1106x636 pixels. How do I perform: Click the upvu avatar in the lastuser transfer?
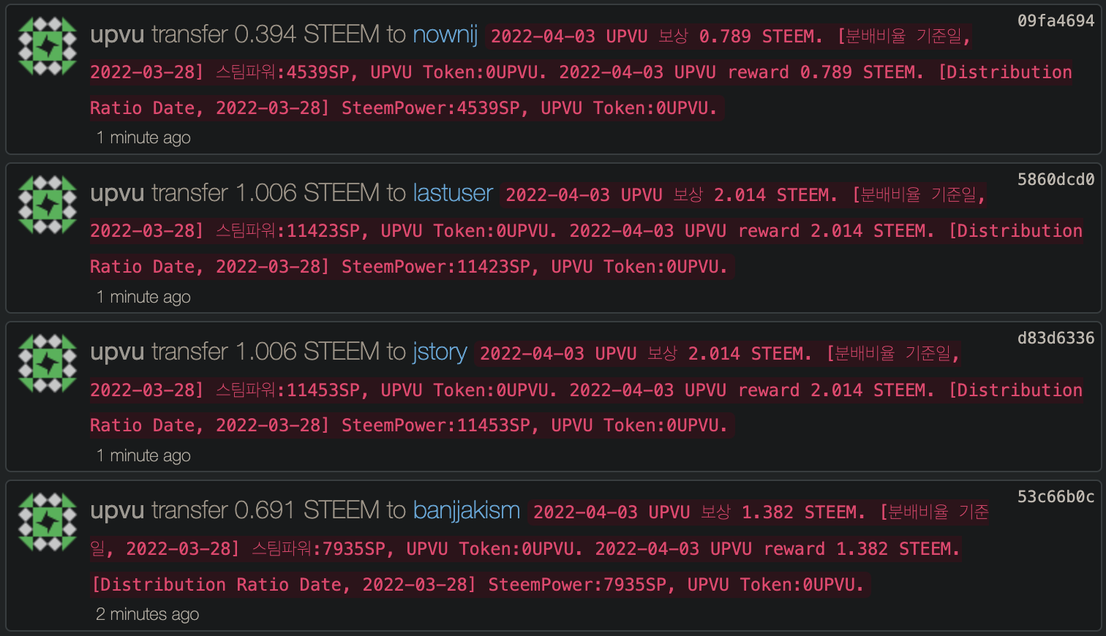48,205
